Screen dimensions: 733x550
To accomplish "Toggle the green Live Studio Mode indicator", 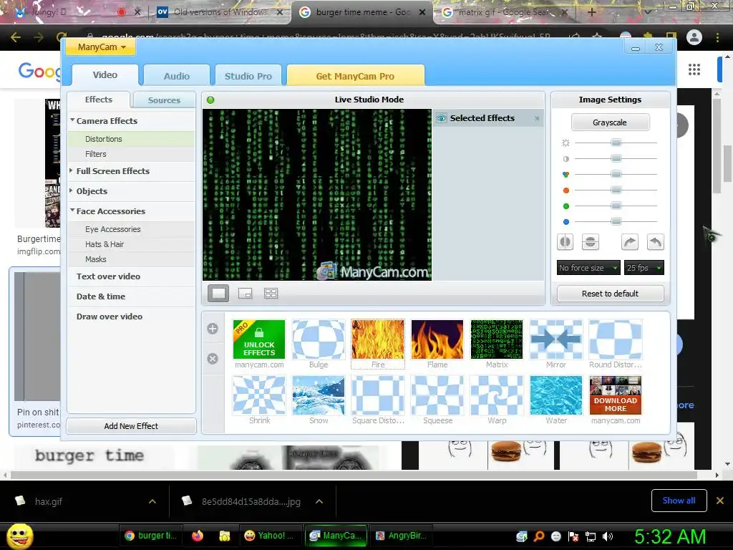I will coord(210,100).
